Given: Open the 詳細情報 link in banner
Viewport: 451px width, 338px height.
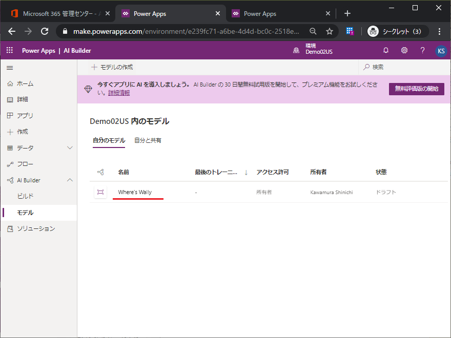Looking at the screenshot, I should (x=119, y=93).
